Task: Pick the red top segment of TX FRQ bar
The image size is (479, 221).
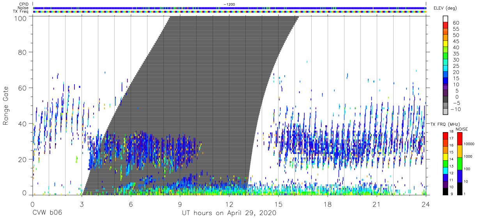Action: click(445, 136)
